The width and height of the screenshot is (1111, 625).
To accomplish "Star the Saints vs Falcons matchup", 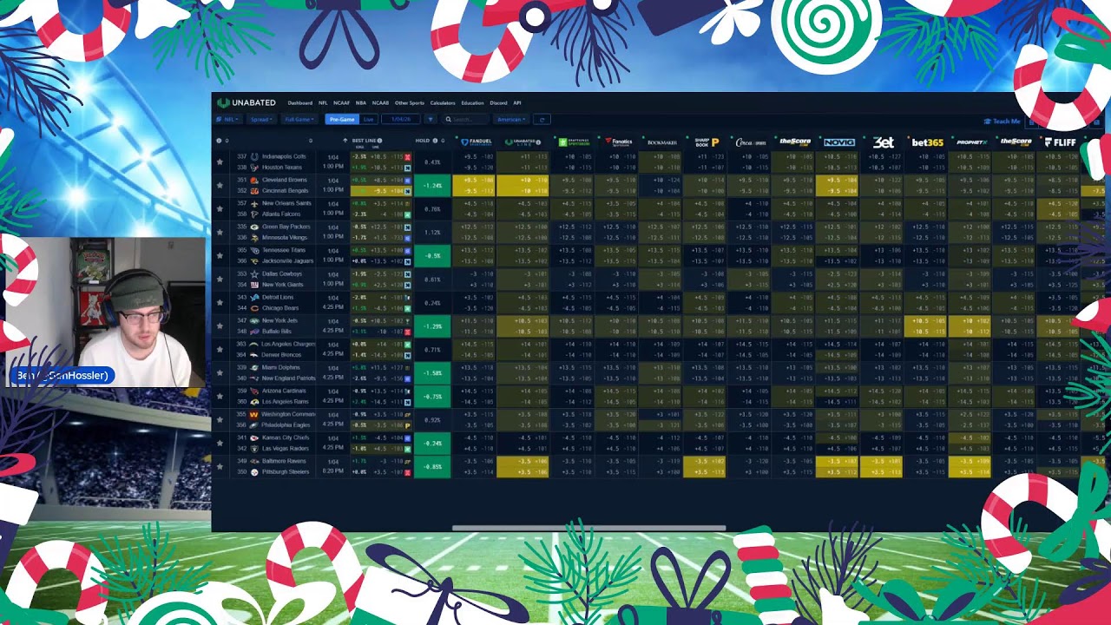I will [220, 209].
